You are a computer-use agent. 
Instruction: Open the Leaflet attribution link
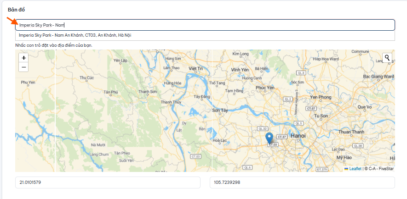tap(355, 169)
